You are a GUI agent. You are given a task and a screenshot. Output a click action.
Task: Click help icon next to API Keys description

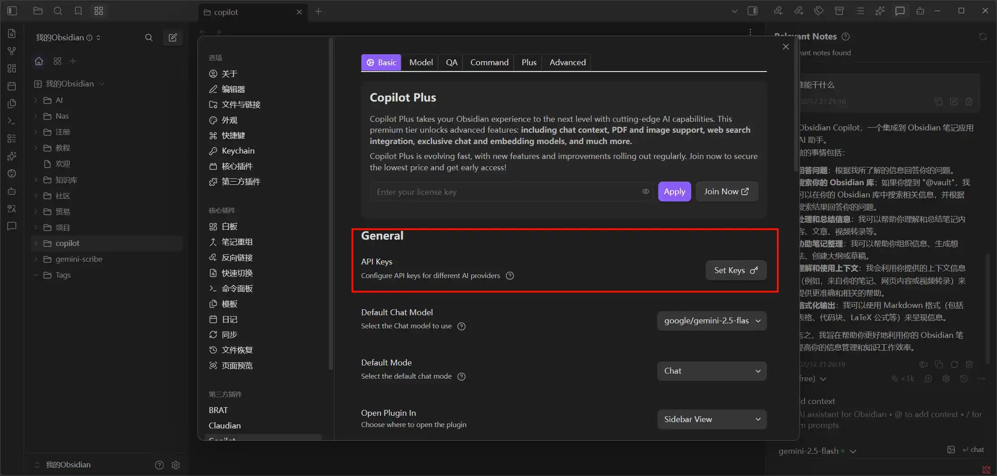[510, 276]
